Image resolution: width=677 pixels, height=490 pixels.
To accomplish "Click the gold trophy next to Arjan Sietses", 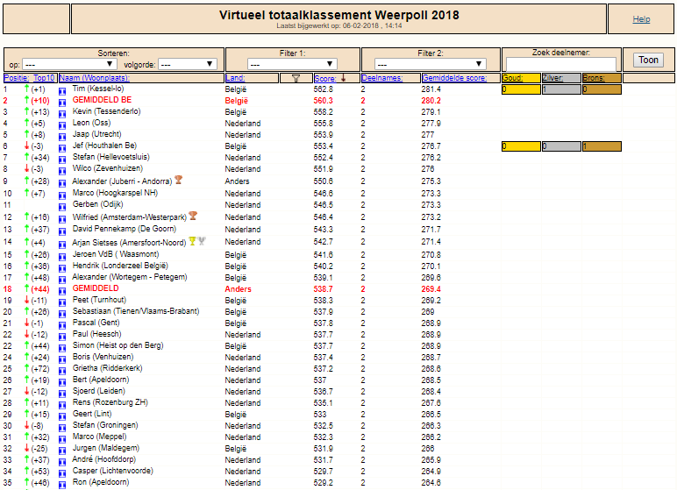I will [x=192, y=241].
